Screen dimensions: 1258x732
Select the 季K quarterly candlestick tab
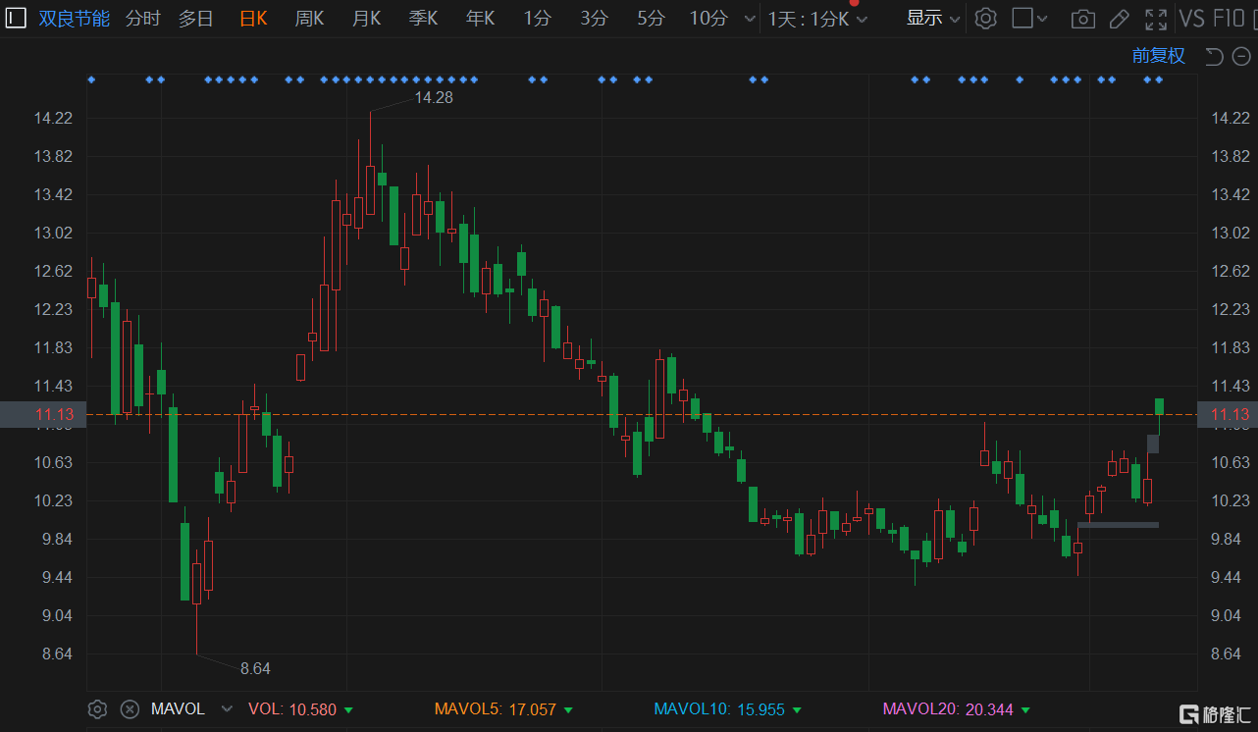click(424, 18)
